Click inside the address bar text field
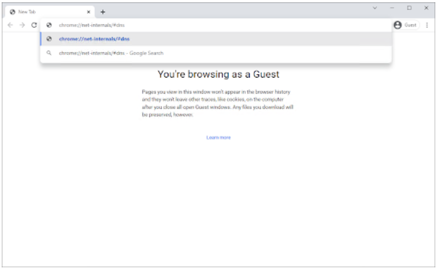Viewport: 437px width, 269px height. 211,25
